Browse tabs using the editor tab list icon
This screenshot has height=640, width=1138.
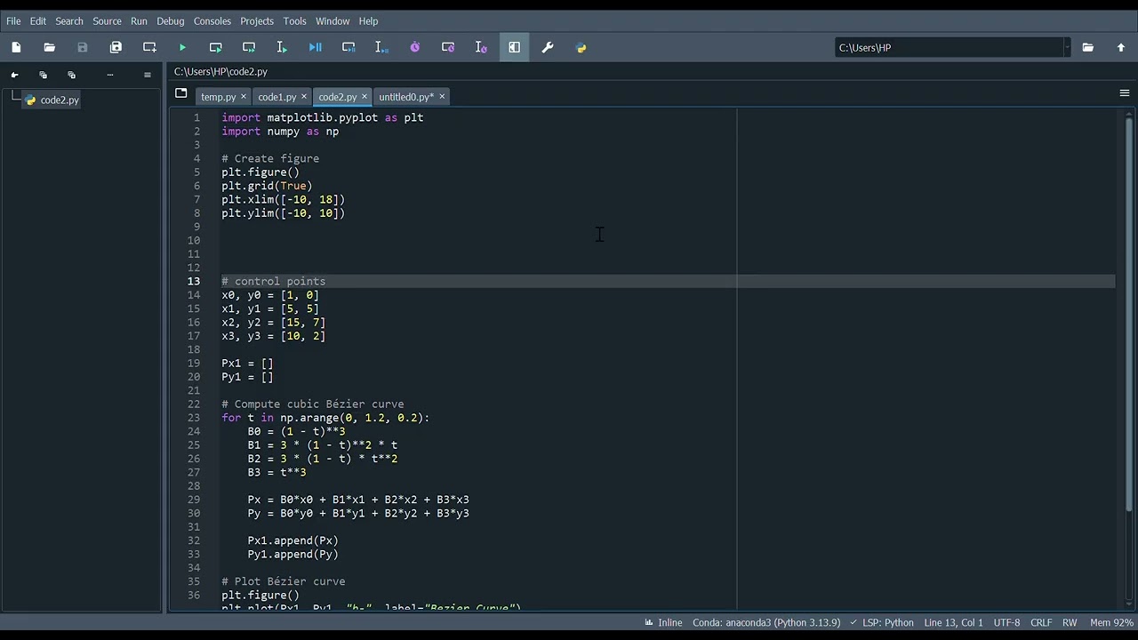click(181, 93)
